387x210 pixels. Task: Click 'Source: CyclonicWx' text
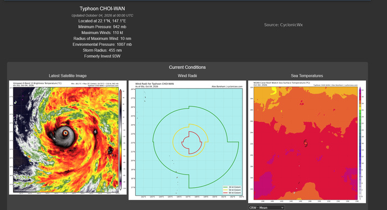click(283, 25)
